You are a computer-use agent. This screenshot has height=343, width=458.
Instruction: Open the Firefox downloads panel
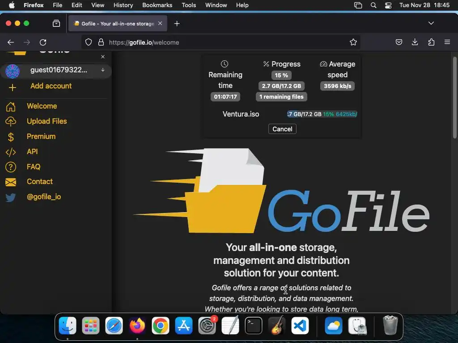[415, 42]
